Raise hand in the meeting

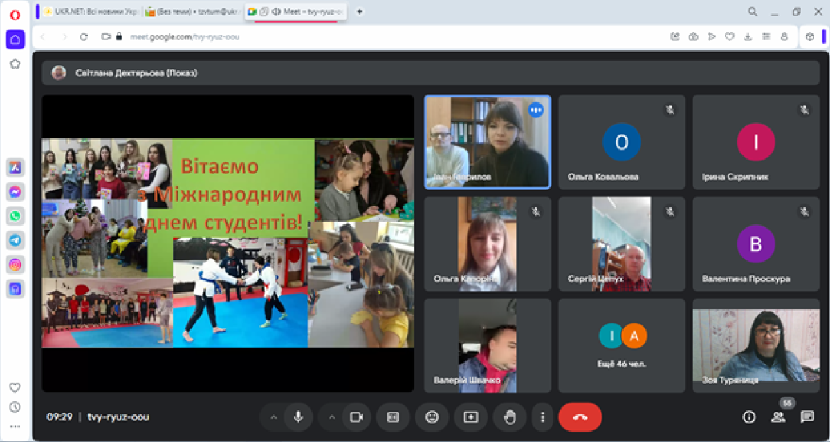pos(510,417)
